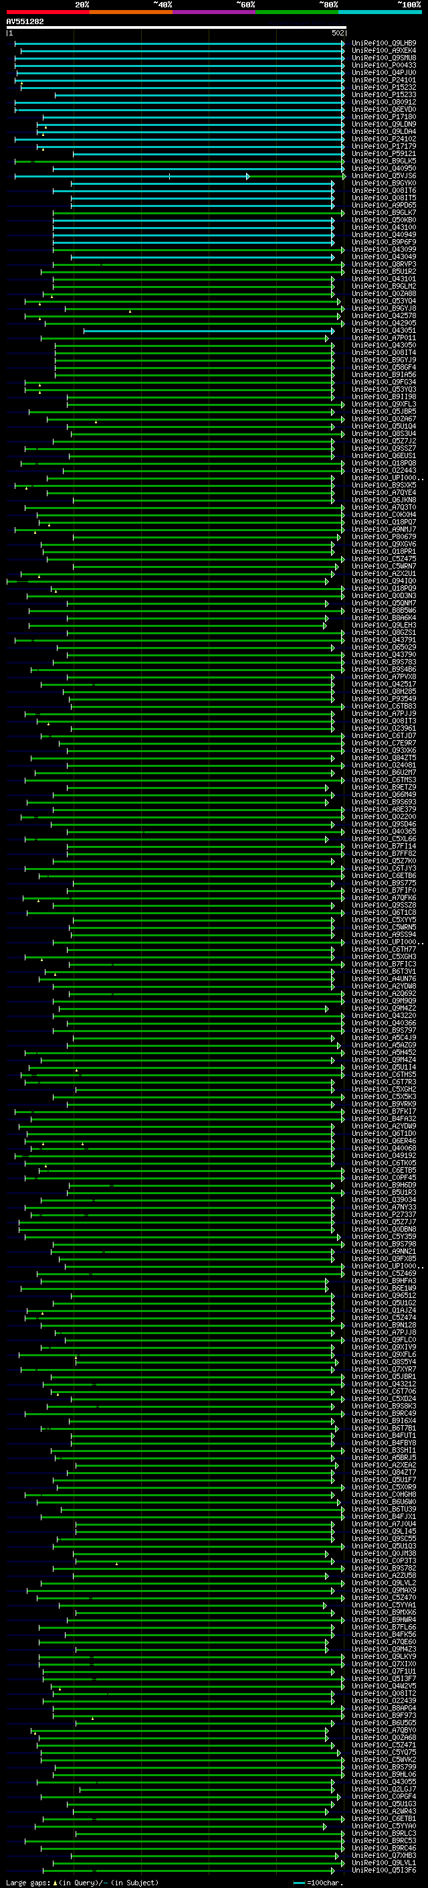Select the AV551282 query title
428x1888 pixels.
[x=25, y=22]
